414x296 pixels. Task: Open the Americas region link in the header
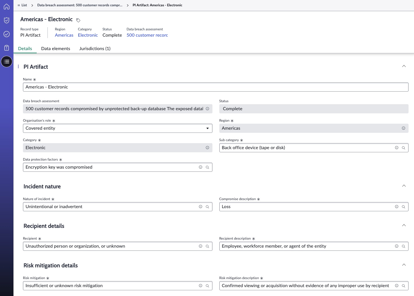(64, 35)
